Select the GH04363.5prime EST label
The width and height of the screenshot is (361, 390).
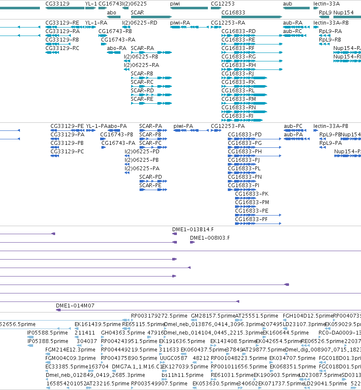click(123, 332)
